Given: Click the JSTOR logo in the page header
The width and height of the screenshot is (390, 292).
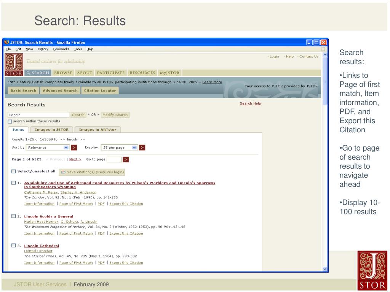Looking at the screenshot, I should pyautogui.click(x=14, y=65).
